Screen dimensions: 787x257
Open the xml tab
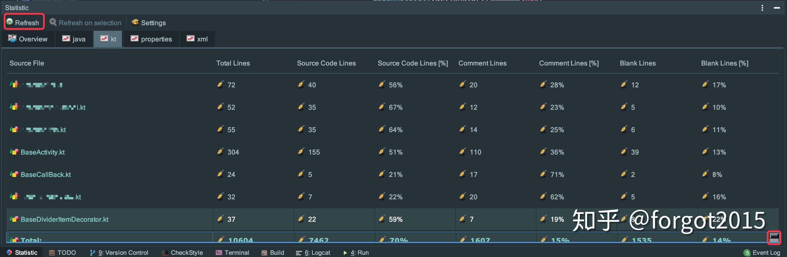(x=197, y=39)
